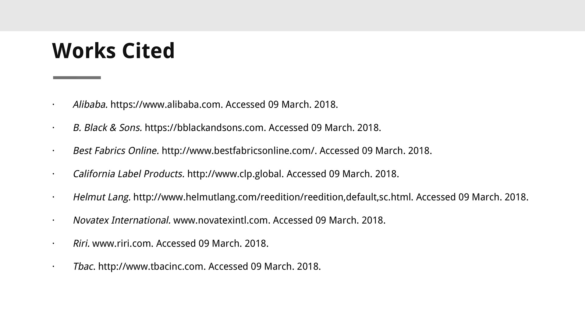Click the italic B. Black & Sons title
Screen dimensions: 585x329
(x=107, y=128)
